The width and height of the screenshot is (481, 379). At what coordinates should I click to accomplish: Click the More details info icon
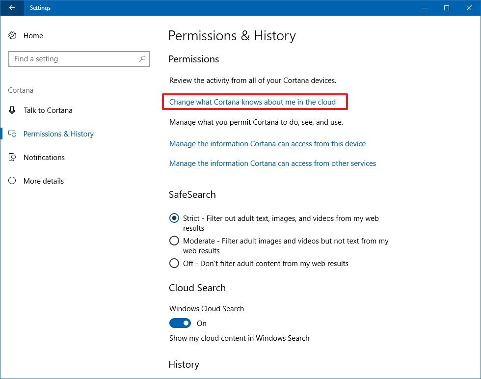point(12,181)
